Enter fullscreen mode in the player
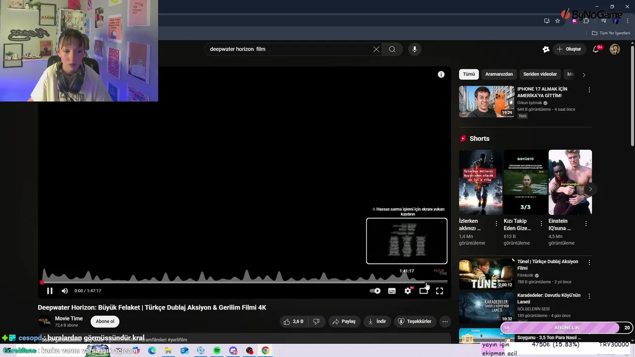 [x=440, y=291]
